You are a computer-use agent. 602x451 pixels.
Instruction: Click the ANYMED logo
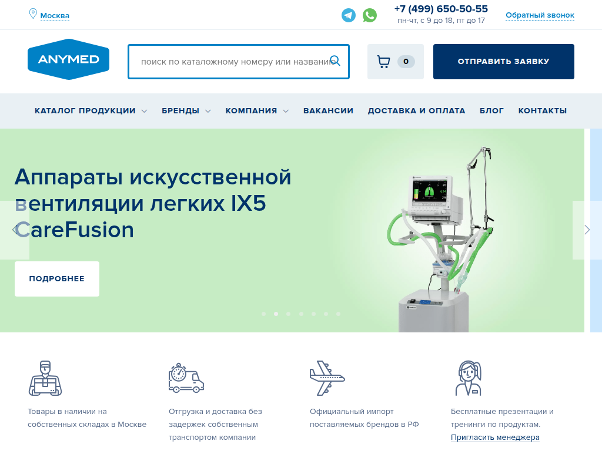pos(68,59)
